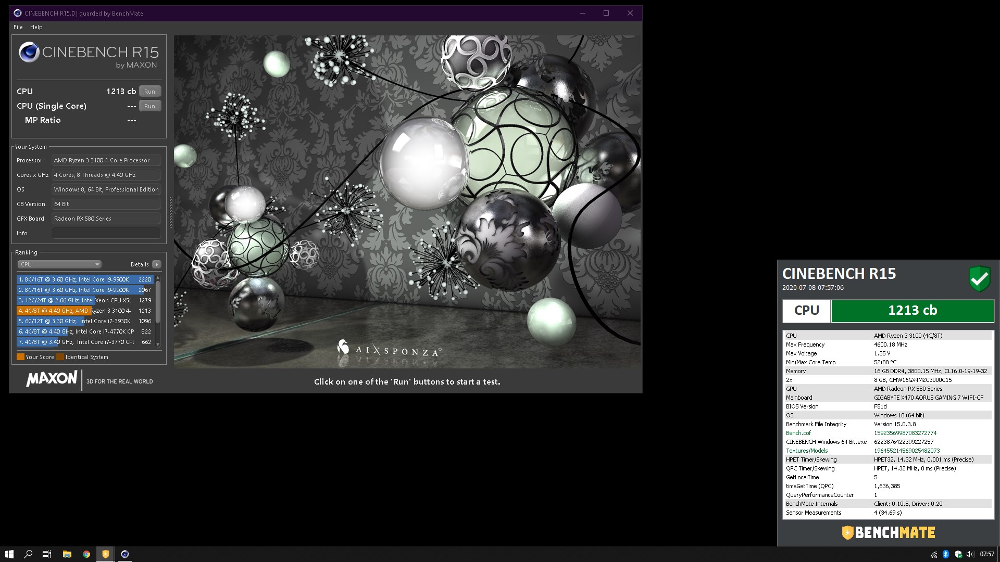The height and width of the screenshot is (562, 1000).
Task: Click CB Version 64 Bit field
Action: coord(106,204)
